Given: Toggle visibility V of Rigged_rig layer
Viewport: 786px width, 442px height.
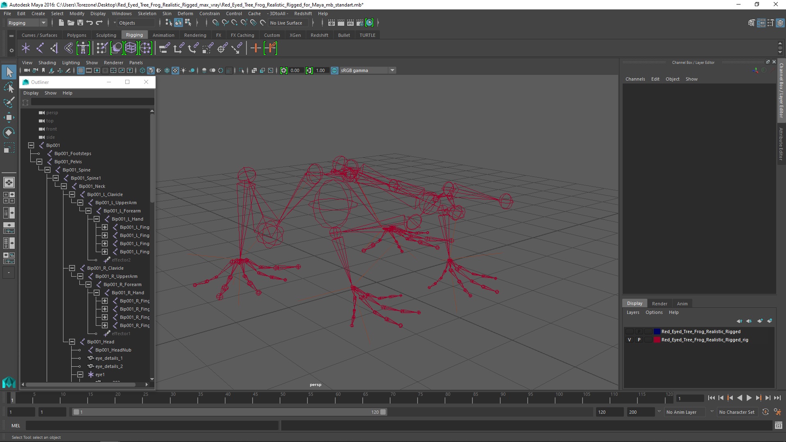Looking at the screenshot, I should coord(630,340).
